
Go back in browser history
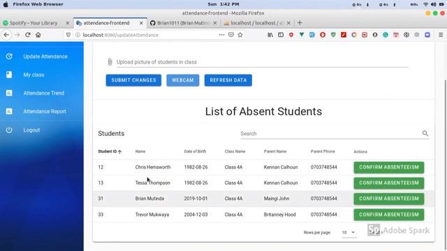pos(6,35)
